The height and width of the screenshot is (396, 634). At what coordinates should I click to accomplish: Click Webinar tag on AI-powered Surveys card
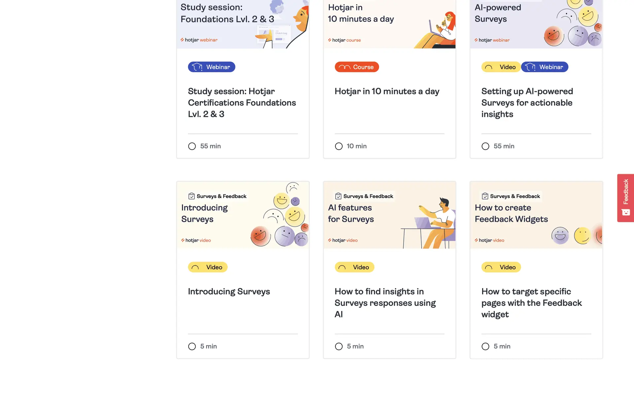545,67
